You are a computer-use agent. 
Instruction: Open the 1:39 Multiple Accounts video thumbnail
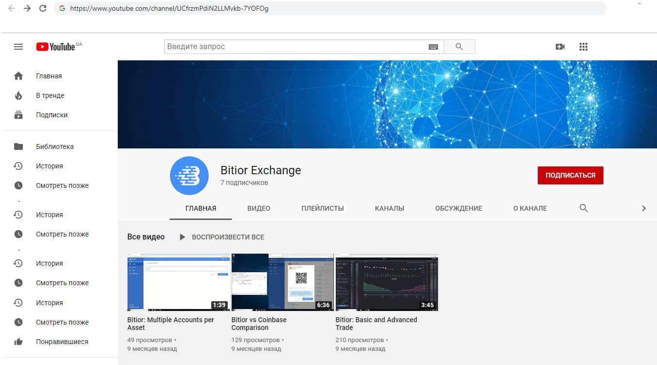click(178, 282)
